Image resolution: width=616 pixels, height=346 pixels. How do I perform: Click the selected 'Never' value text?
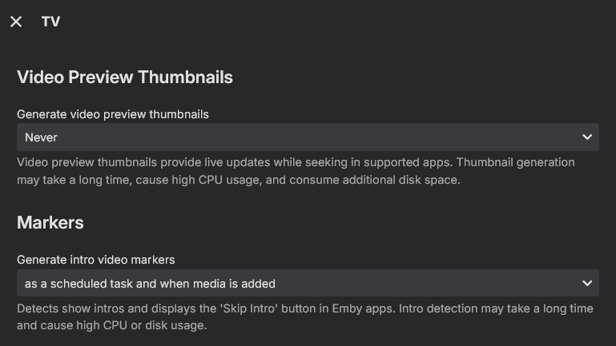pyautogui.click(x=41, y=137)
